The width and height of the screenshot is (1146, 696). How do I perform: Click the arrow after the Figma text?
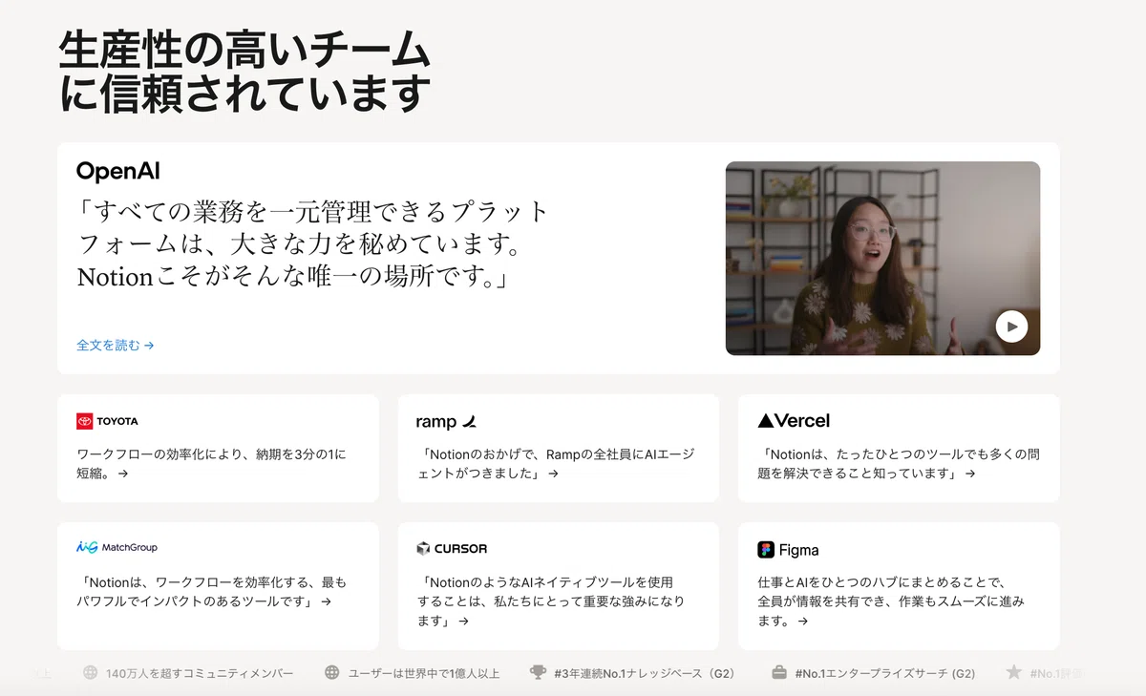point(802,621)
